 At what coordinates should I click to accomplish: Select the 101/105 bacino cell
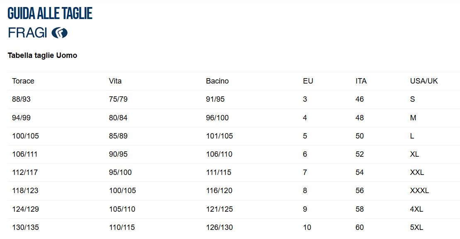click(220, 136)
